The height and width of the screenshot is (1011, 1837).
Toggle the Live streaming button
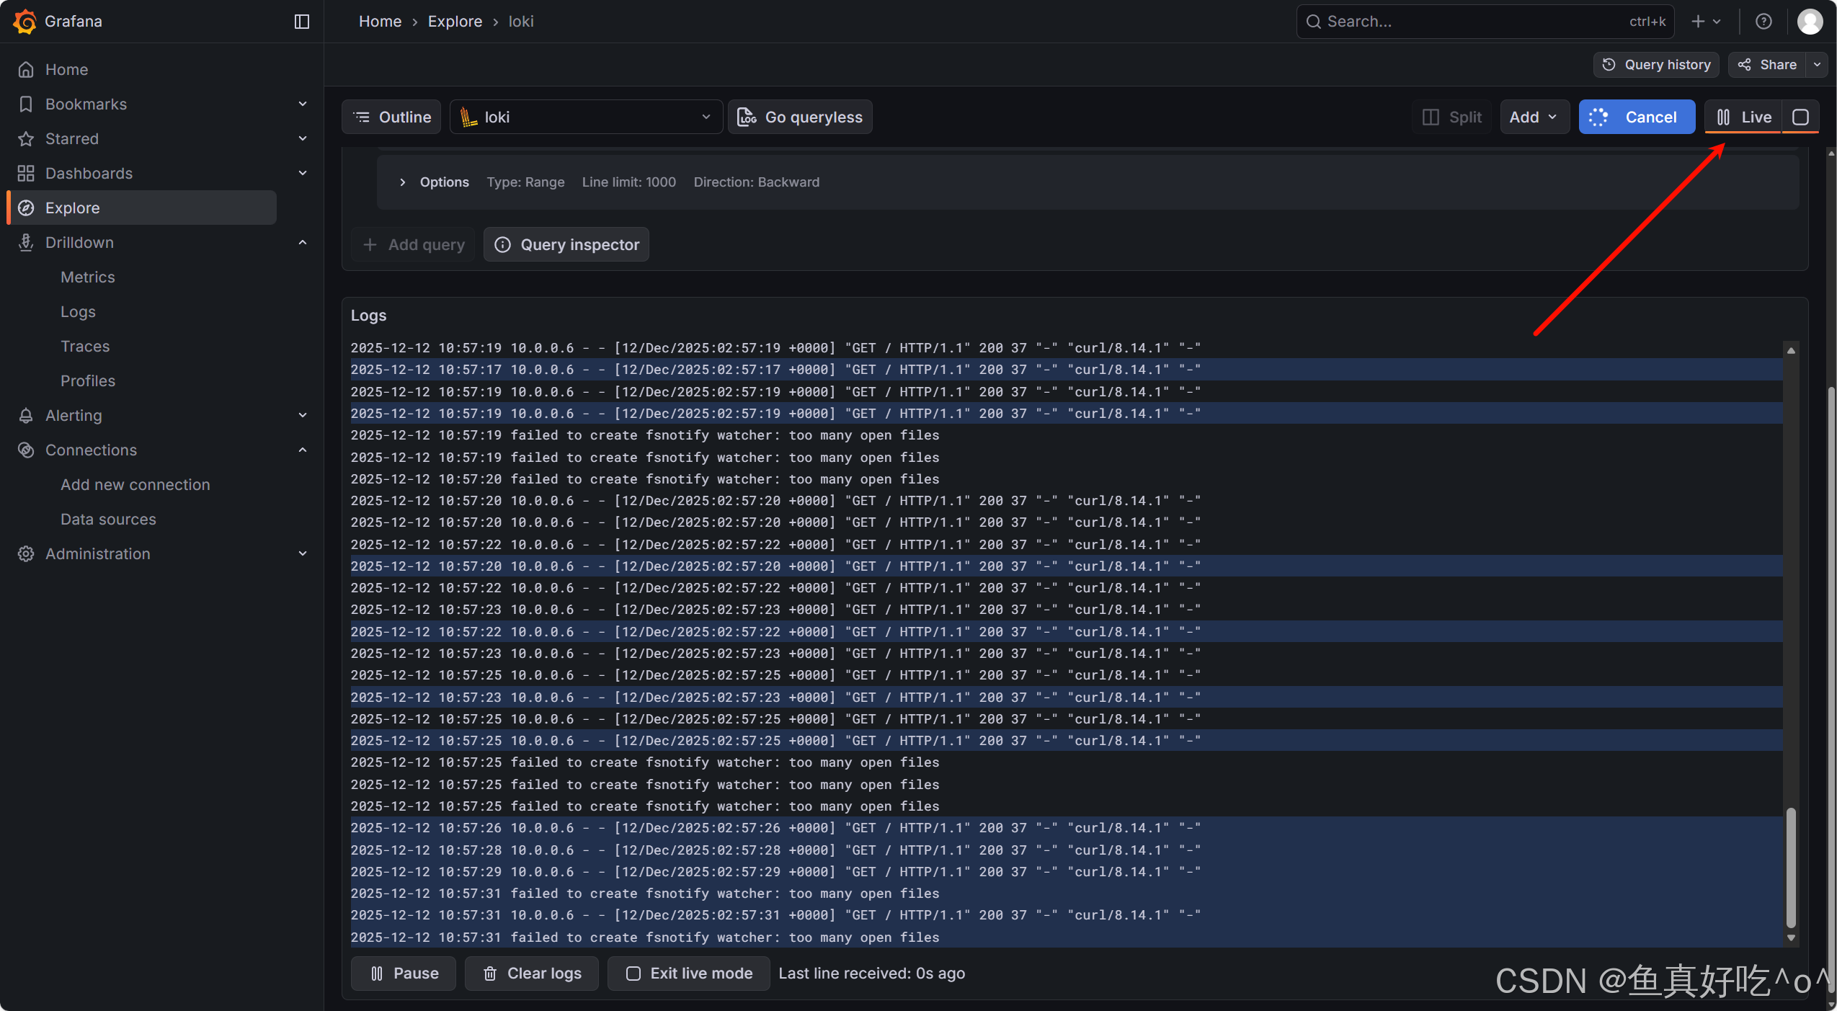tap(1743, 117)
